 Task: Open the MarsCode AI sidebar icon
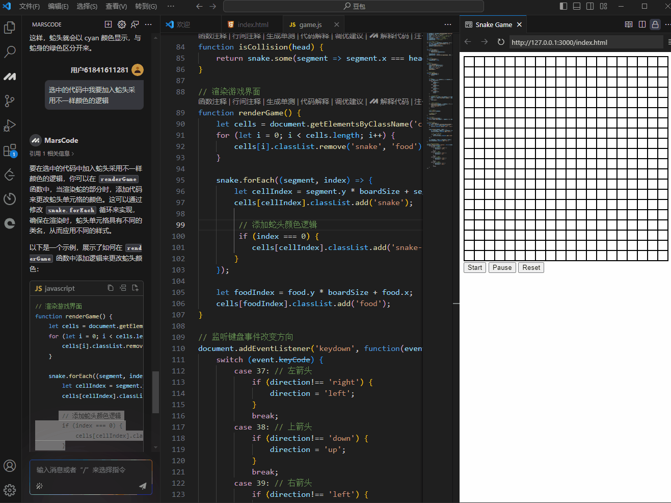10,77
